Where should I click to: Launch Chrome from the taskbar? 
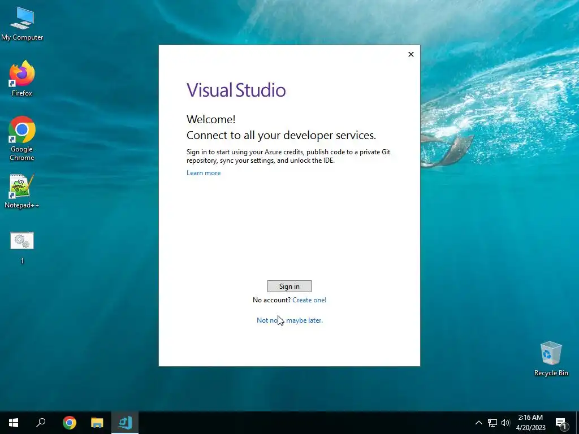click(70, 423)
